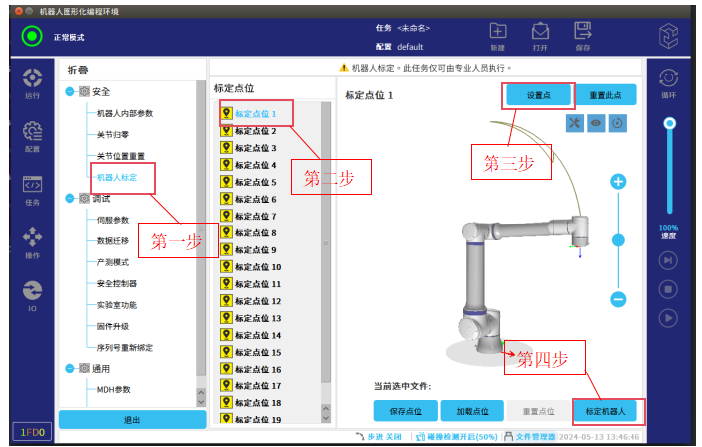Click the 新建 (New) task icon
702x447 pixels.
[497, 35]
